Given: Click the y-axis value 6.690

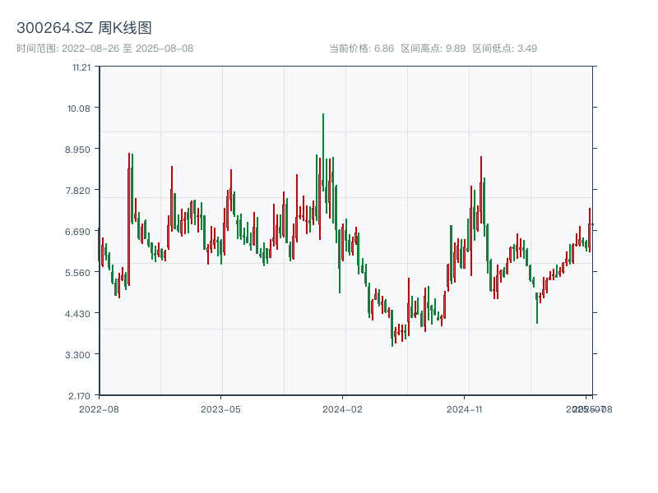Looking at the screenshot, I should [77, 232].
